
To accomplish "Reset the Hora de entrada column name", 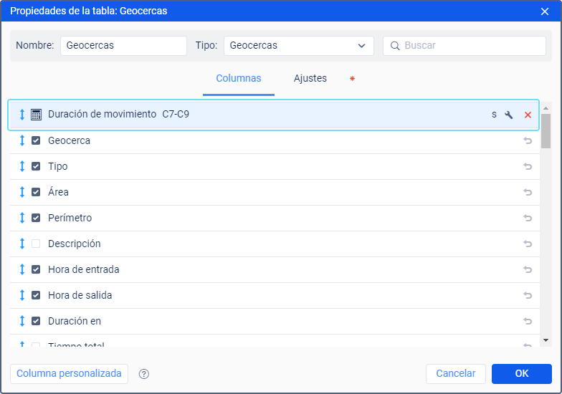I will (528, 269).
